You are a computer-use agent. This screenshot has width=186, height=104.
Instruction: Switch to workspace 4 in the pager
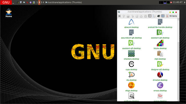[x=43, y=2]
